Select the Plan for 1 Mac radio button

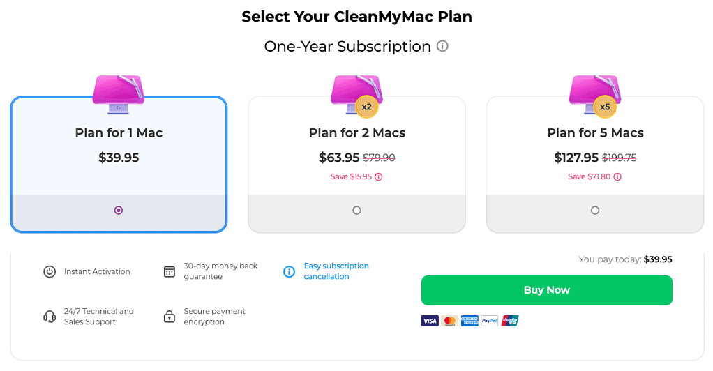point(119,210)
